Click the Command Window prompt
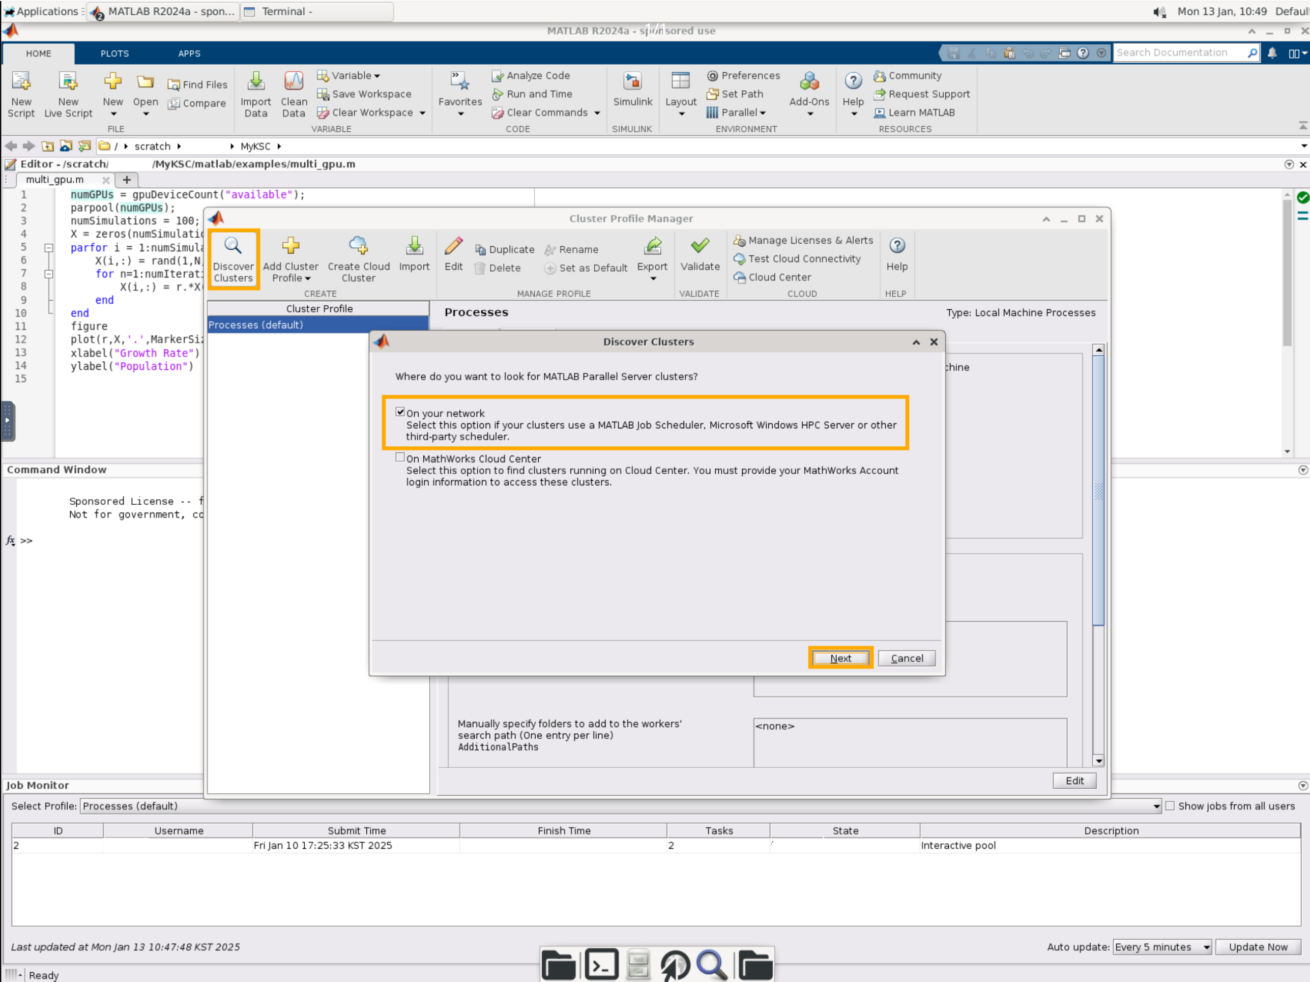1310x982 pixels. (x=27, y=541)
